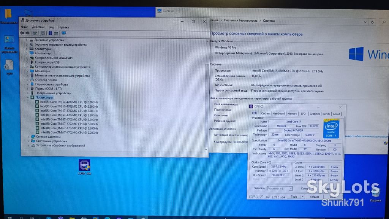
Task: Open the Действие menu
Action: pyautogui.click(x=38, y=27)
